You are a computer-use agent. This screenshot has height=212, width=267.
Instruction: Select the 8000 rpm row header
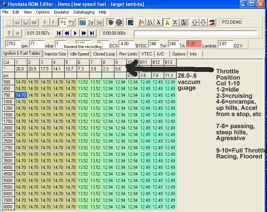tap(8, 207)
